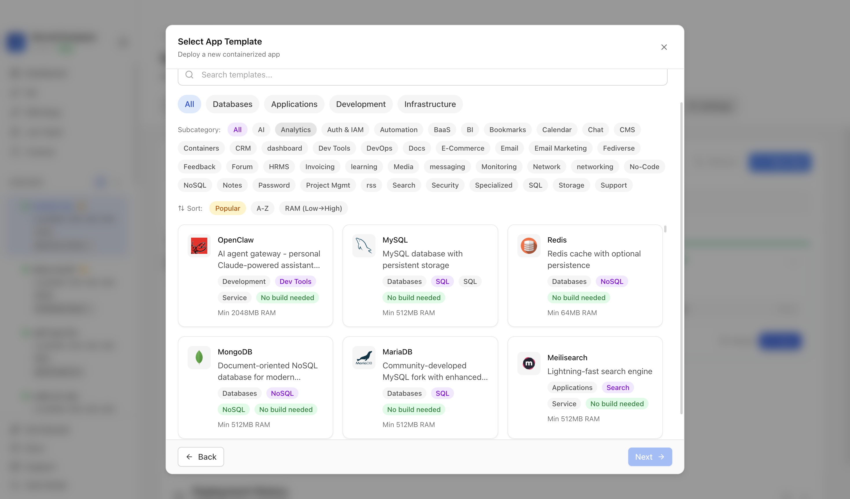Screen dimensions: 850x499
Task: Switch to the Applications category tab
Action: pyautogui.click(x=294, y=104)
